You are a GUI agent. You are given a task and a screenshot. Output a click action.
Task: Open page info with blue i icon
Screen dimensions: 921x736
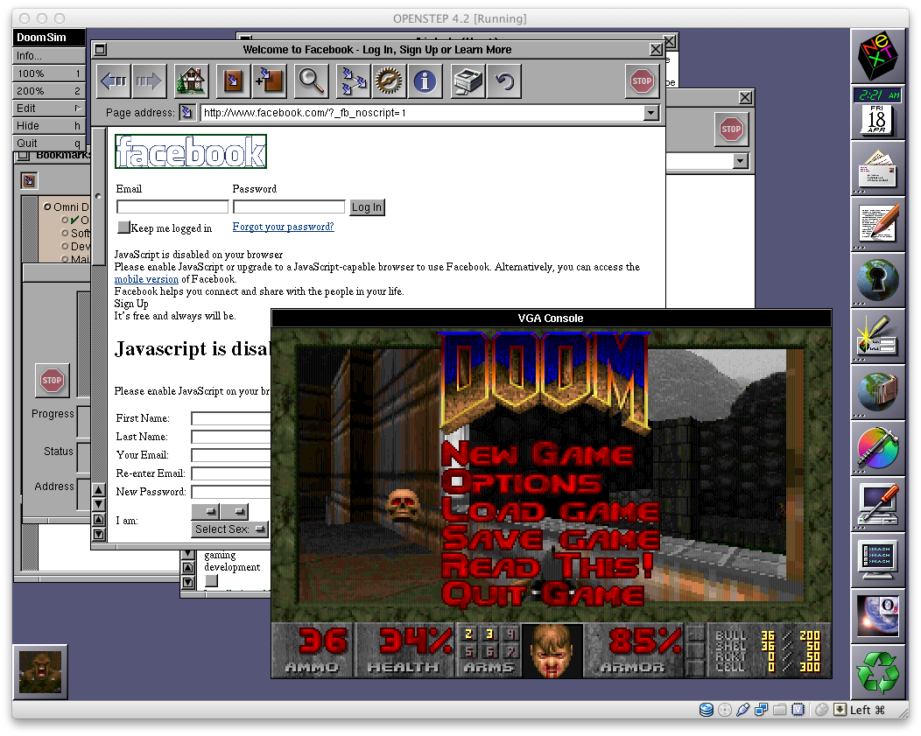click(x=425, y=81)
